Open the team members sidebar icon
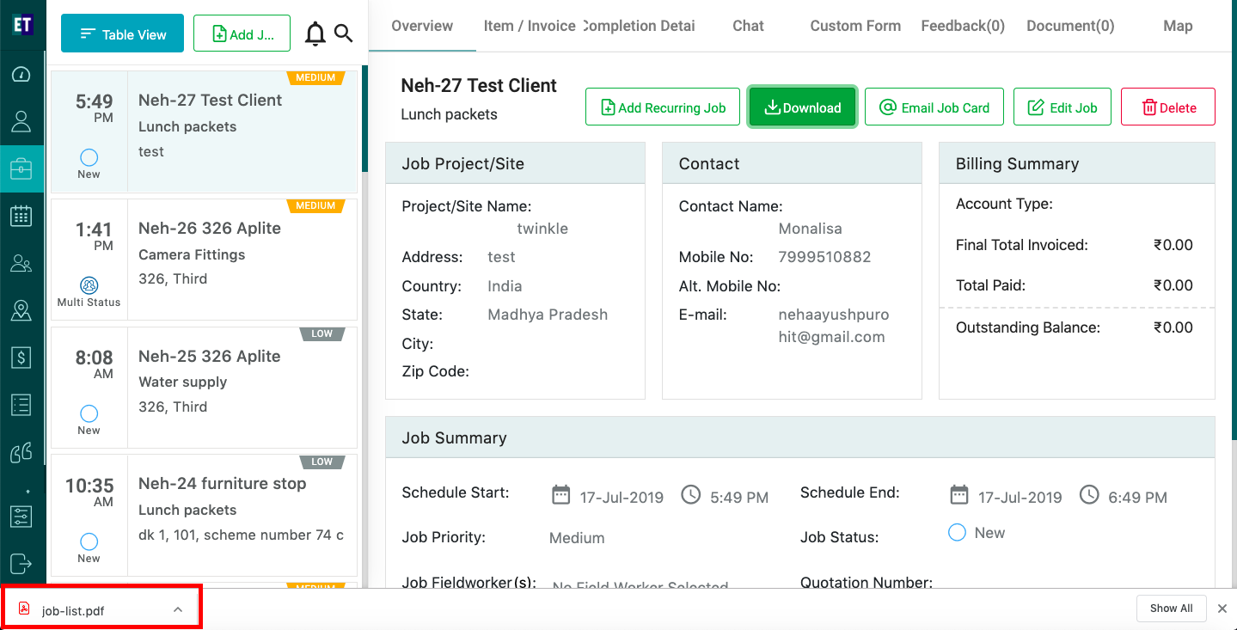1237x630 pixels. tap(21, 264)
